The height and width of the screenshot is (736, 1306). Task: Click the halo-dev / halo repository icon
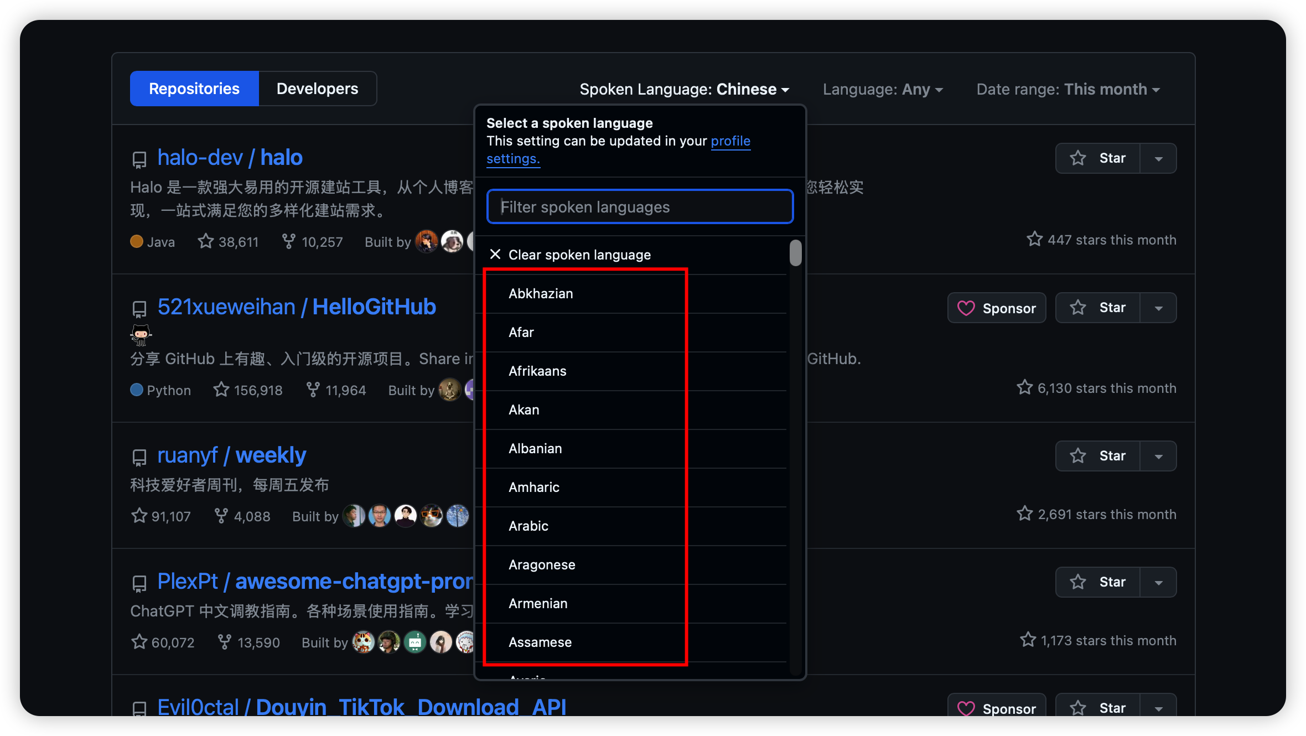pyautogui.click(x=139, y=159)
